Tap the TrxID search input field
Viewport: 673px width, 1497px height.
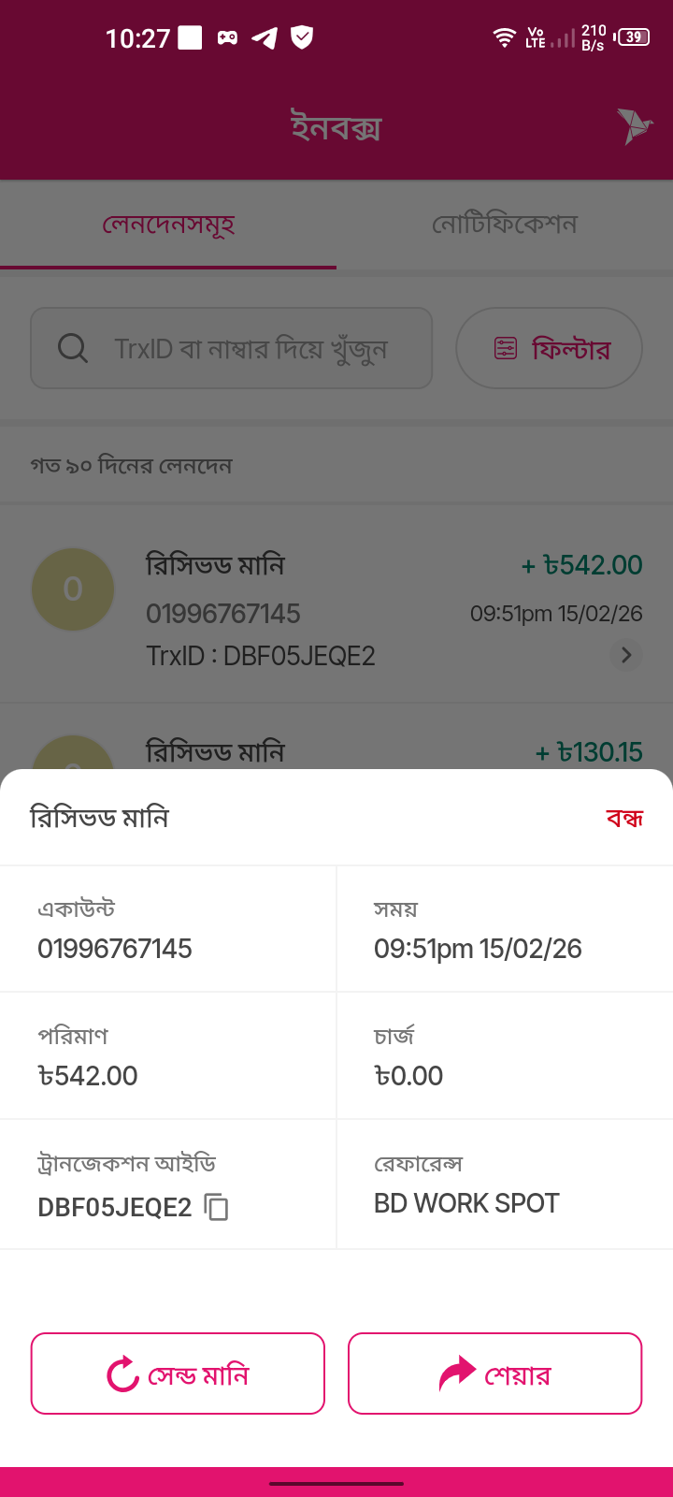pos(251,348)
